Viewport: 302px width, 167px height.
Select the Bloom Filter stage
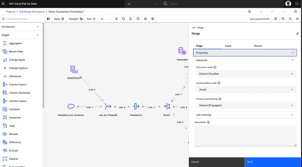tap(16, 51)
